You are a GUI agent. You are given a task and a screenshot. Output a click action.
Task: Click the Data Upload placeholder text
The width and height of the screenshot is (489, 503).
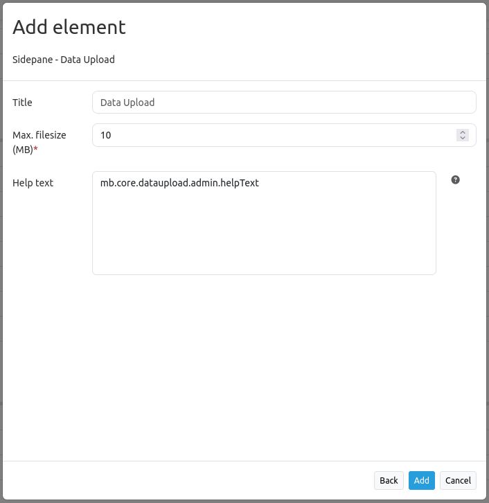(127, 103)
